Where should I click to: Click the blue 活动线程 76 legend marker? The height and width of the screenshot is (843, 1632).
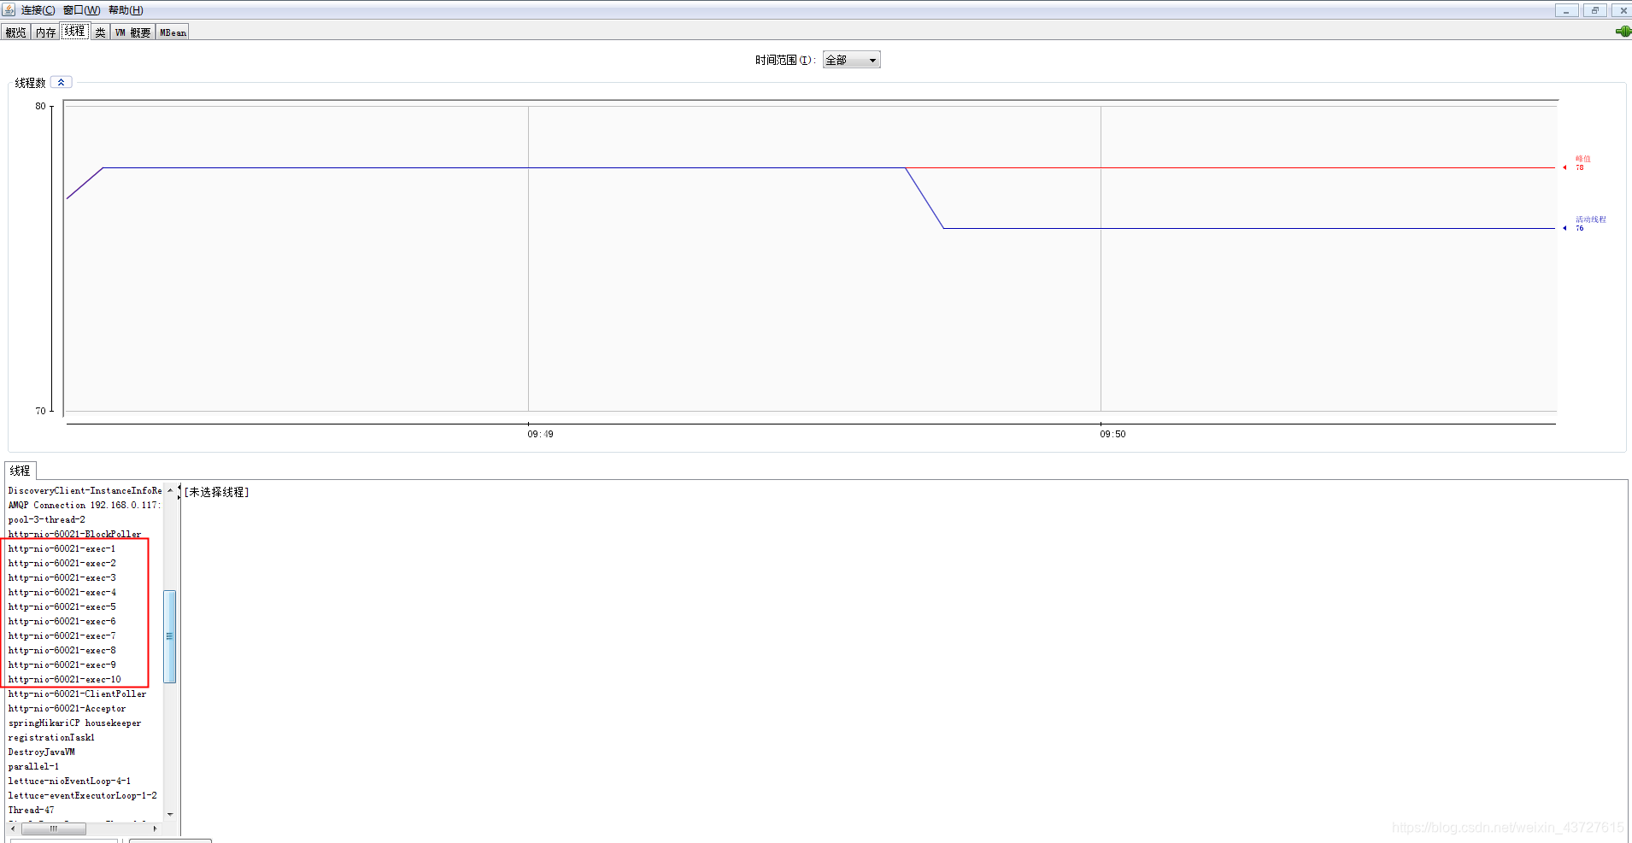(x=1564, y=228)
